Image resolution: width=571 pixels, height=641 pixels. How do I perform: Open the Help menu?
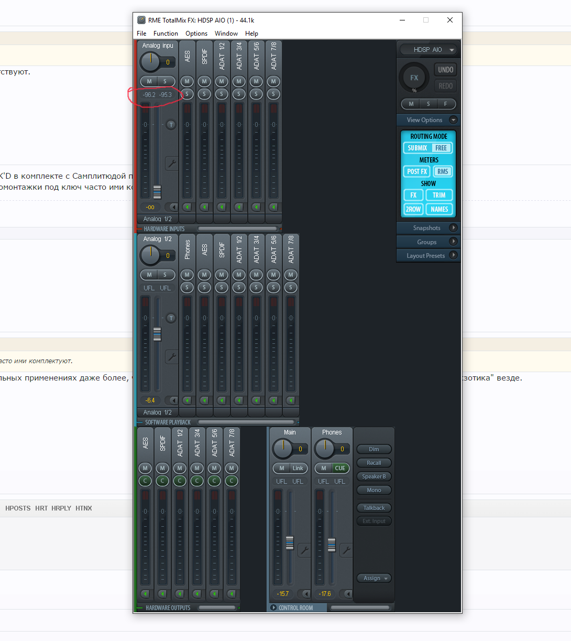[x=251, y=33]
